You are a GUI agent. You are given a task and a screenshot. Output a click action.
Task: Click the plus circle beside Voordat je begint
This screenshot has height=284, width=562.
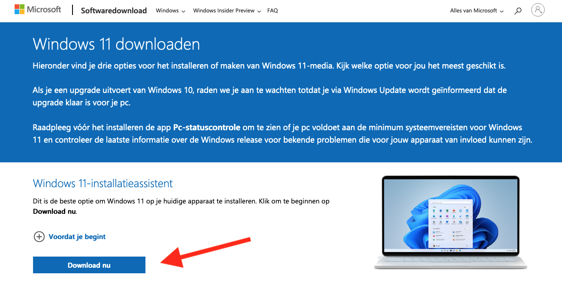39,236
